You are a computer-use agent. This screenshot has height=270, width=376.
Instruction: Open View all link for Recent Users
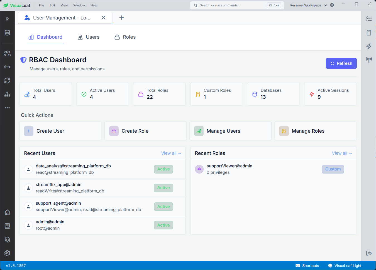point(171,153)
